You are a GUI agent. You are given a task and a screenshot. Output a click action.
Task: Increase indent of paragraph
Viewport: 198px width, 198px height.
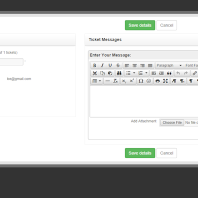pyautogui.click(x=161, y=73)
